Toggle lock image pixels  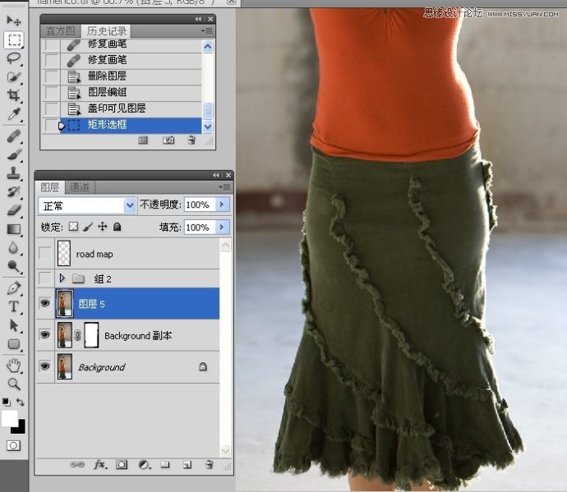tap(88, 227)
